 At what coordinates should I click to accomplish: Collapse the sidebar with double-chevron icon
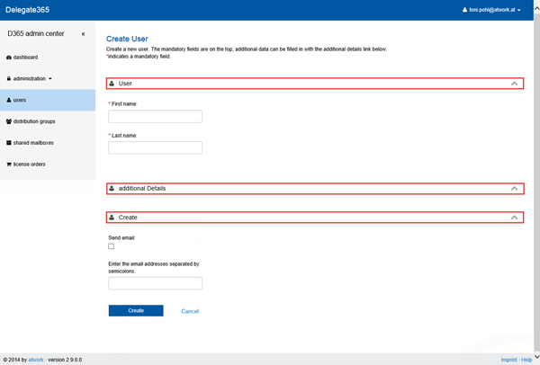(83, 34)
